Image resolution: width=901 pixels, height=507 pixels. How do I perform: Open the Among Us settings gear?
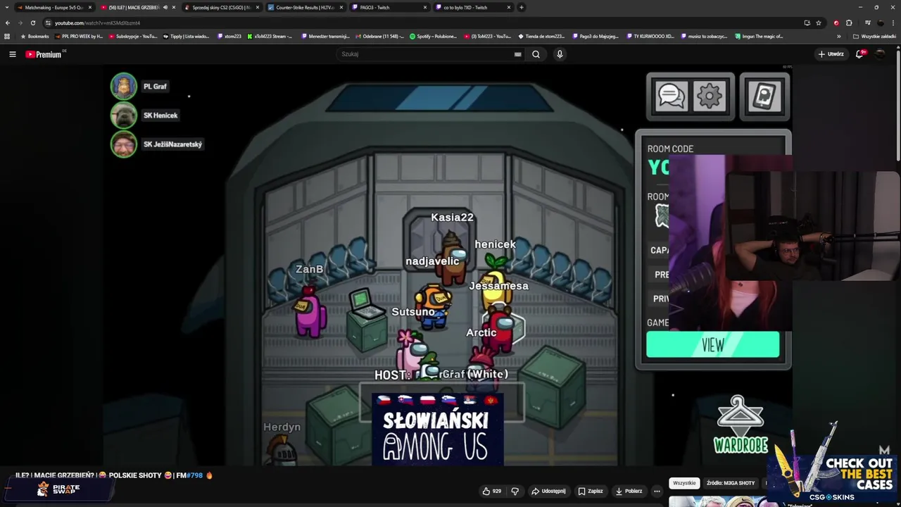pos(709,96)
